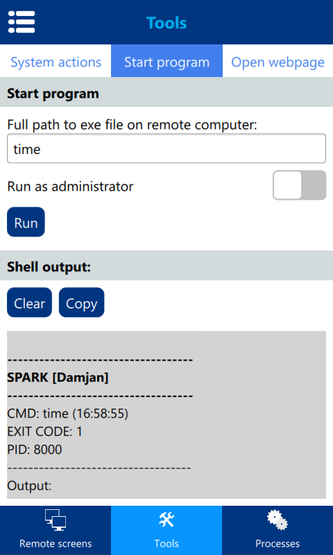The width and height of the screenshot is (333, 555).
Task: Click the PID: 8000 line in output
Action: (34, 450)
